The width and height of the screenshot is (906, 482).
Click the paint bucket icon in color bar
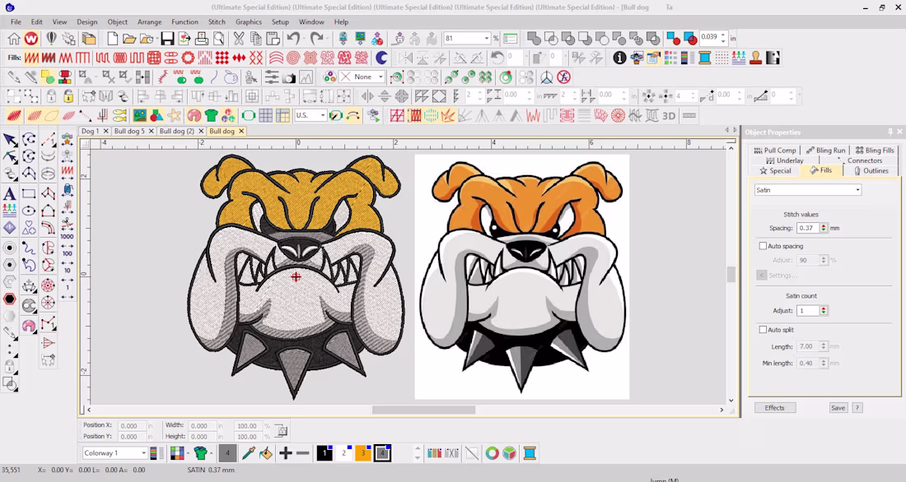(265, 453)
